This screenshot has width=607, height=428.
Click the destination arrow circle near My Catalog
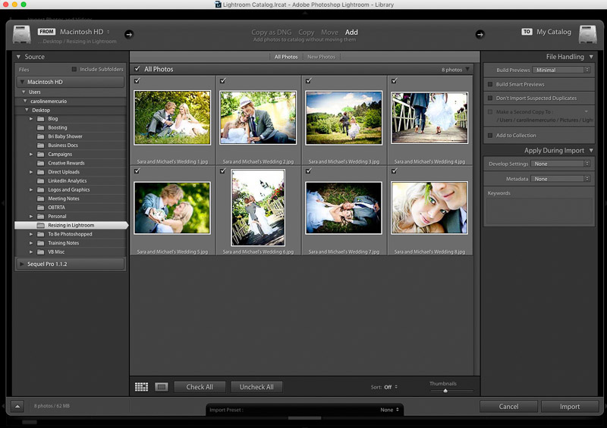click(x=480, y=33)
